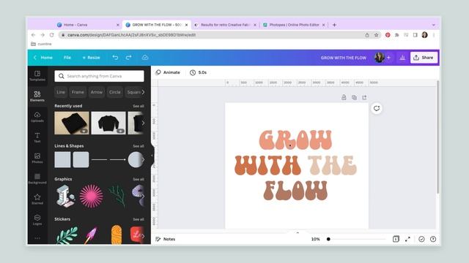This screenshot has width=469, height=263.
Task: Close the GROW WITH THE FLOW tab
Action: pyautogui.click(x=186, y=25)
